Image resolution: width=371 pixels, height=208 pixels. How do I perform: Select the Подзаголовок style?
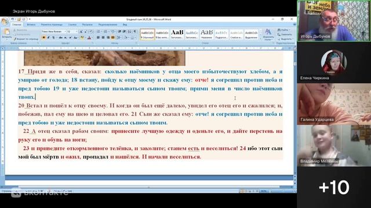(221, 35)
